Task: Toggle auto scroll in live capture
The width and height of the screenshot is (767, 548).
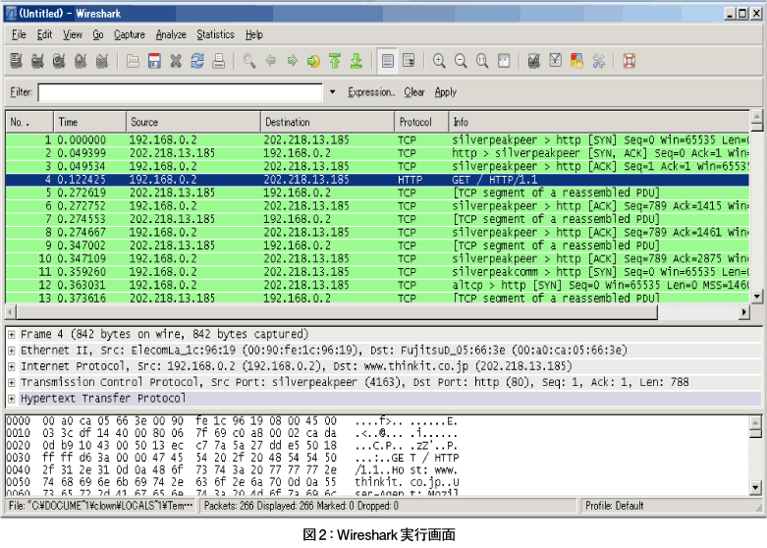Action: [x=409, y=61]
